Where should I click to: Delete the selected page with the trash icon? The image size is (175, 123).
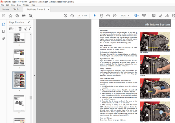(20, 29)
